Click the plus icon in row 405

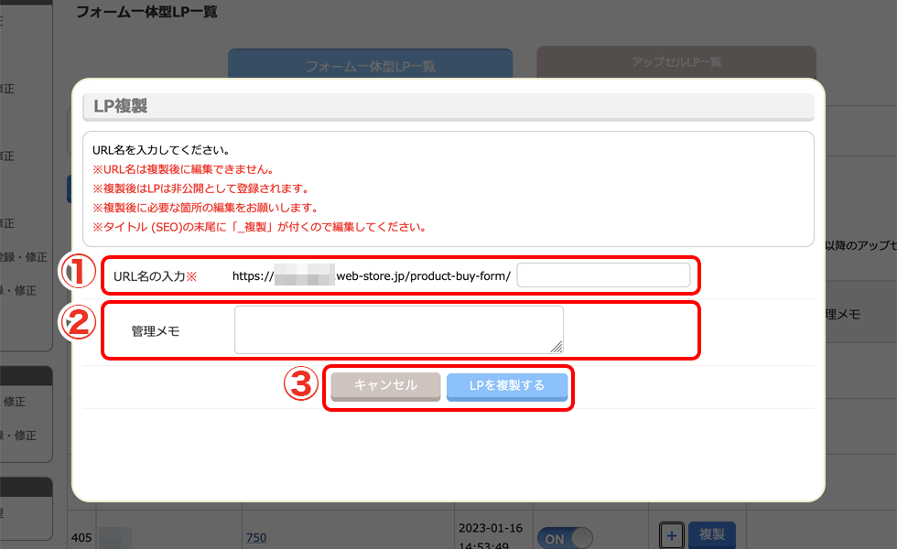pos(672,536)
